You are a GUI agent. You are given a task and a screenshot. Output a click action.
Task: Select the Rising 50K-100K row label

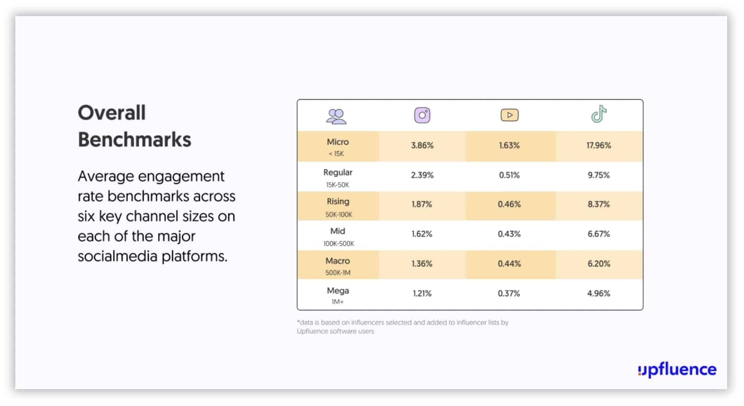(x=338, y=207)
